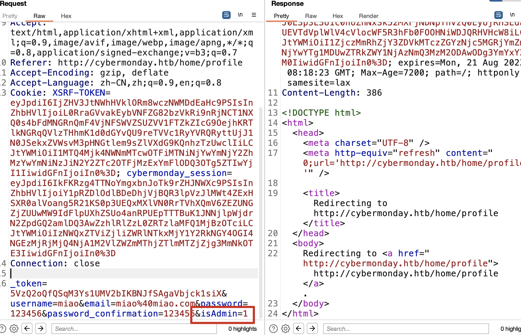The height and width of the screenshot is (335, 521).
Task: Toggle word wrap icon in Request pane
Action: (226, 15)
